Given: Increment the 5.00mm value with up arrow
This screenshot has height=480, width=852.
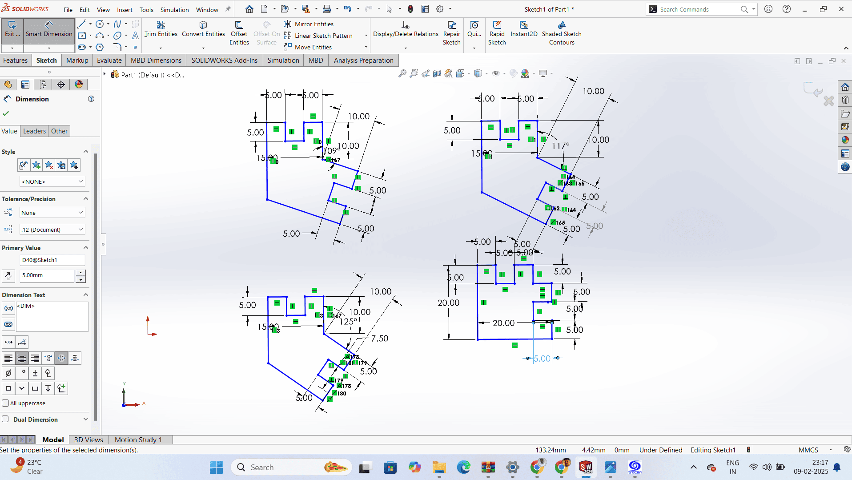Looking at the screenshot, I should click(x=80, y=273).
